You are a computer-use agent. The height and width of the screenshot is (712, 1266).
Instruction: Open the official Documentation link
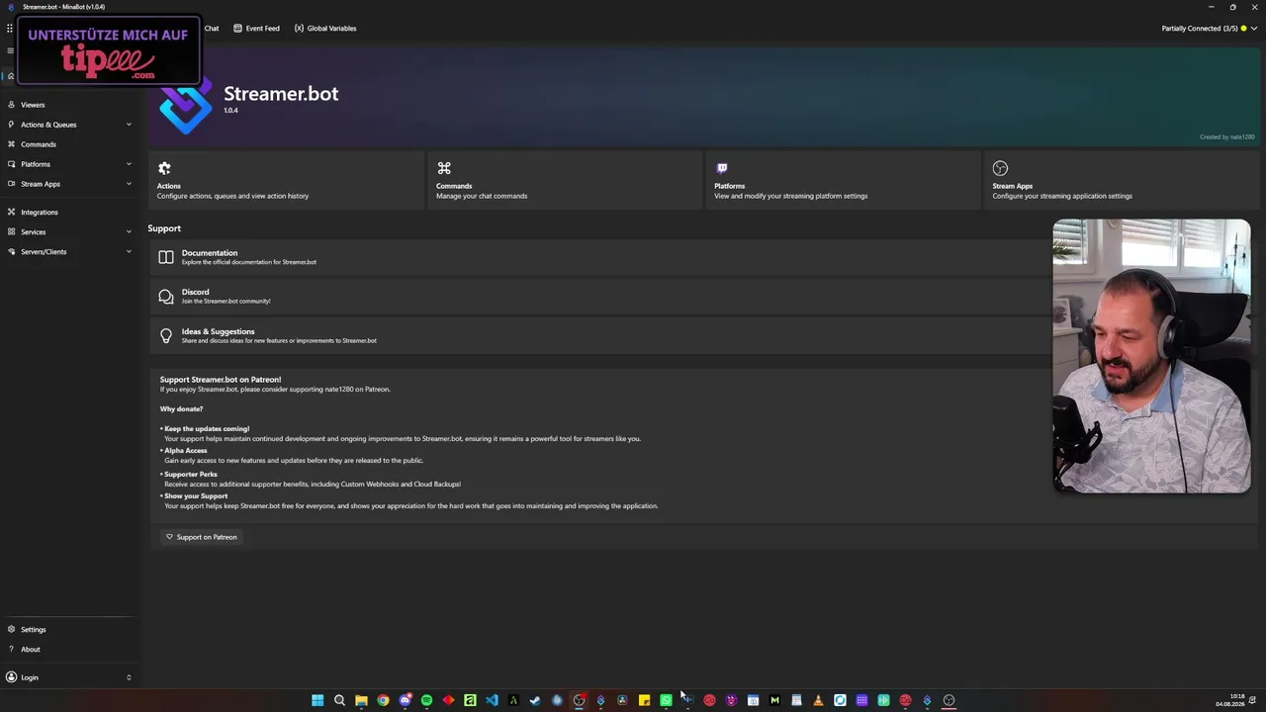(599, 257)
